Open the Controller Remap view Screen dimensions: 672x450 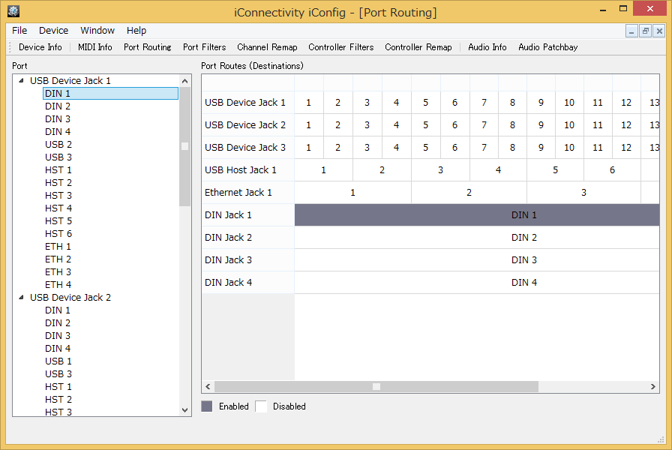pyautogui.click(x=418, y=47)
